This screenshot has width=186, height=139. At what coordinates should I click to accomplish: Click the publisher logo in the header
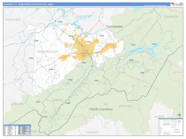click(177, 4)
